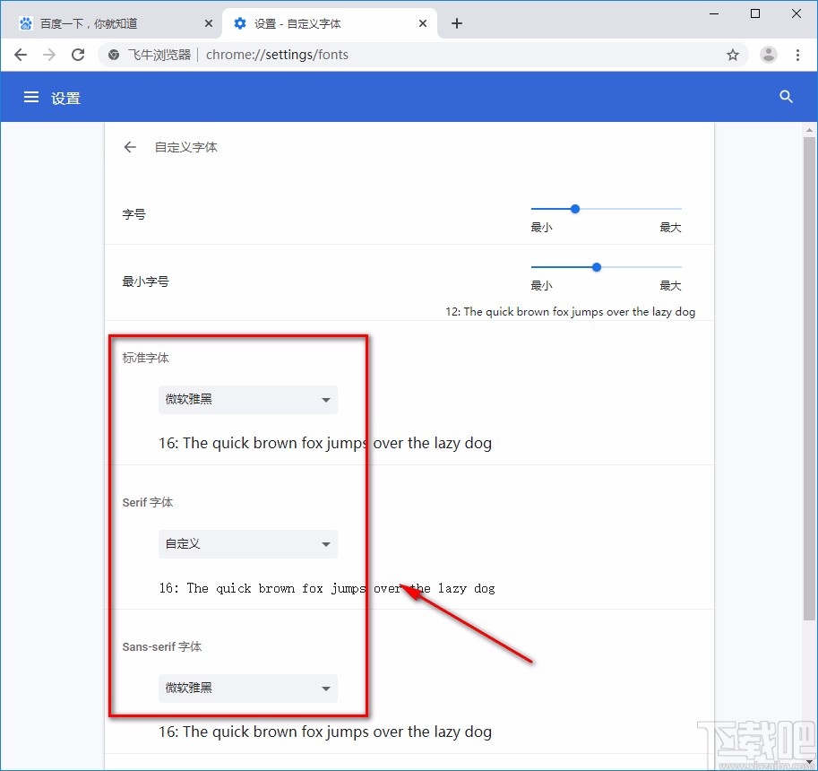Click the settings page scrollbar
The image size is (818, 771).
tap(807, 359)
